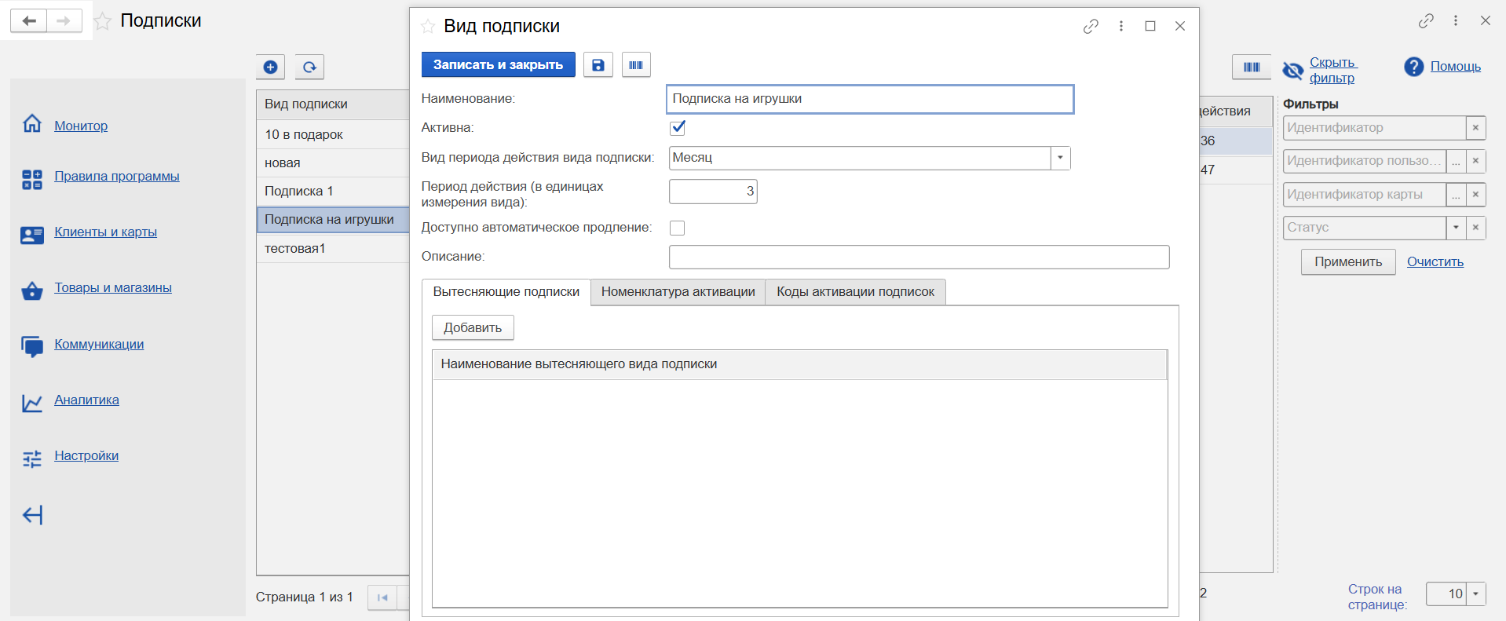Click the Аналитика chart icon

click(32, 403)
